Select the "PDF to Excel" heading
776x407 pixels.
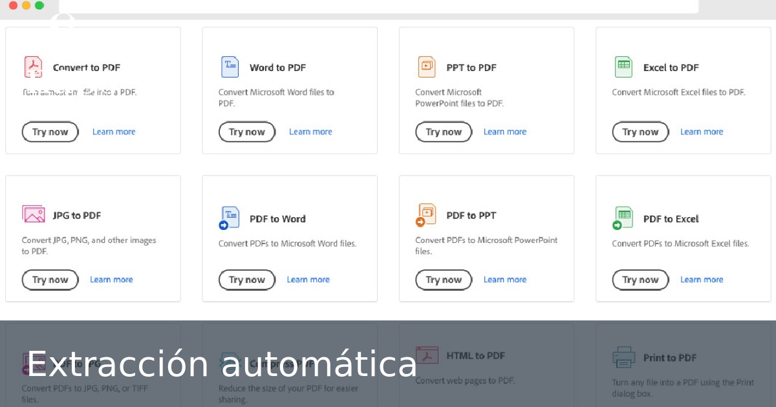[x=671, y=218]
